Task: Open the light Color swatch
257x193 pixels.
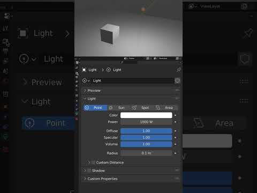Action: pos(146,115)
